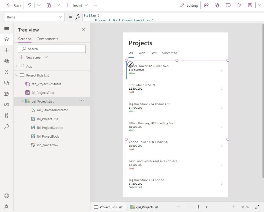Select the Won tab in Projects
Viewport: 264px width, 212px height.
(142, 53)
